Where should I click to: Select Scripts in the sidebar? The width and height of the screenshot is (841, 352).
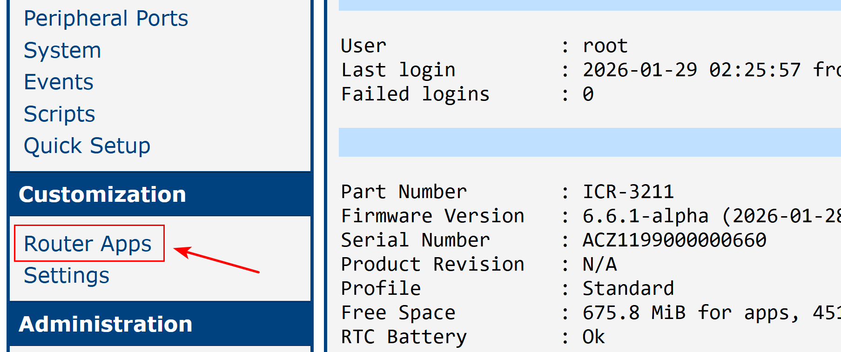60,114
